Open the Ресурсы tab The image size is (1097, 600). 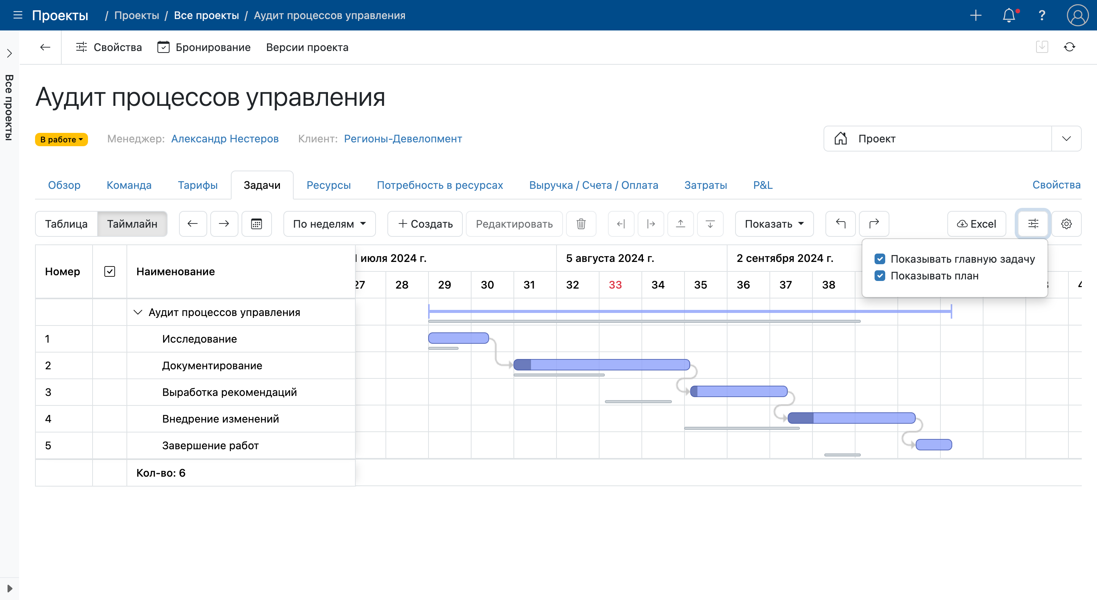click(x=328, y=185)
